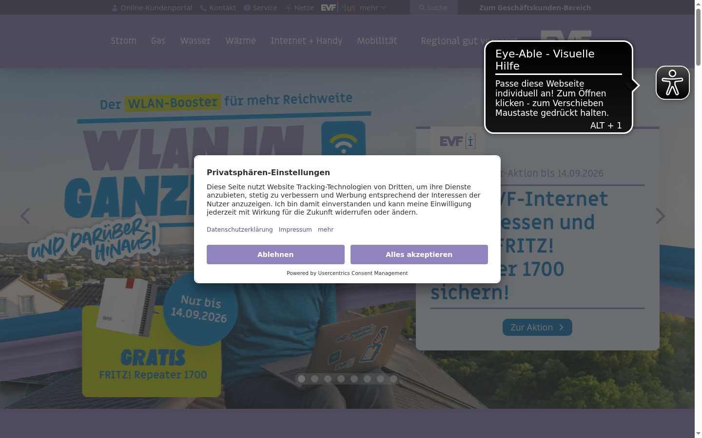Select the third carousel dot
Viewport: 702px width, 438px height.
point(328,379)
